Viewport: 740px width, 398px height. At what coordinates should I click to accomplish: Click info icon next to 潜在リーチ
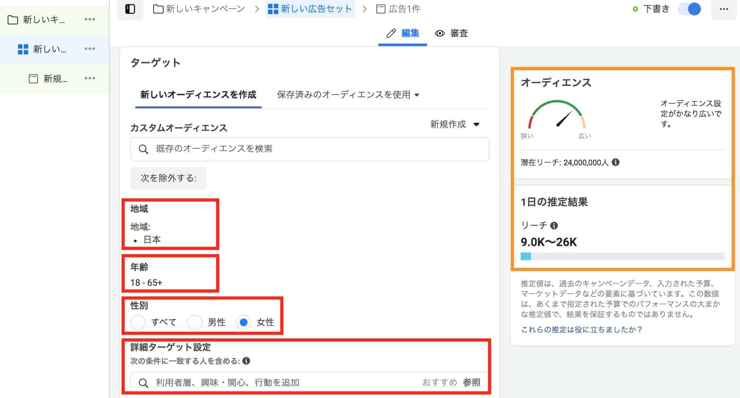[x=615, y=162]
